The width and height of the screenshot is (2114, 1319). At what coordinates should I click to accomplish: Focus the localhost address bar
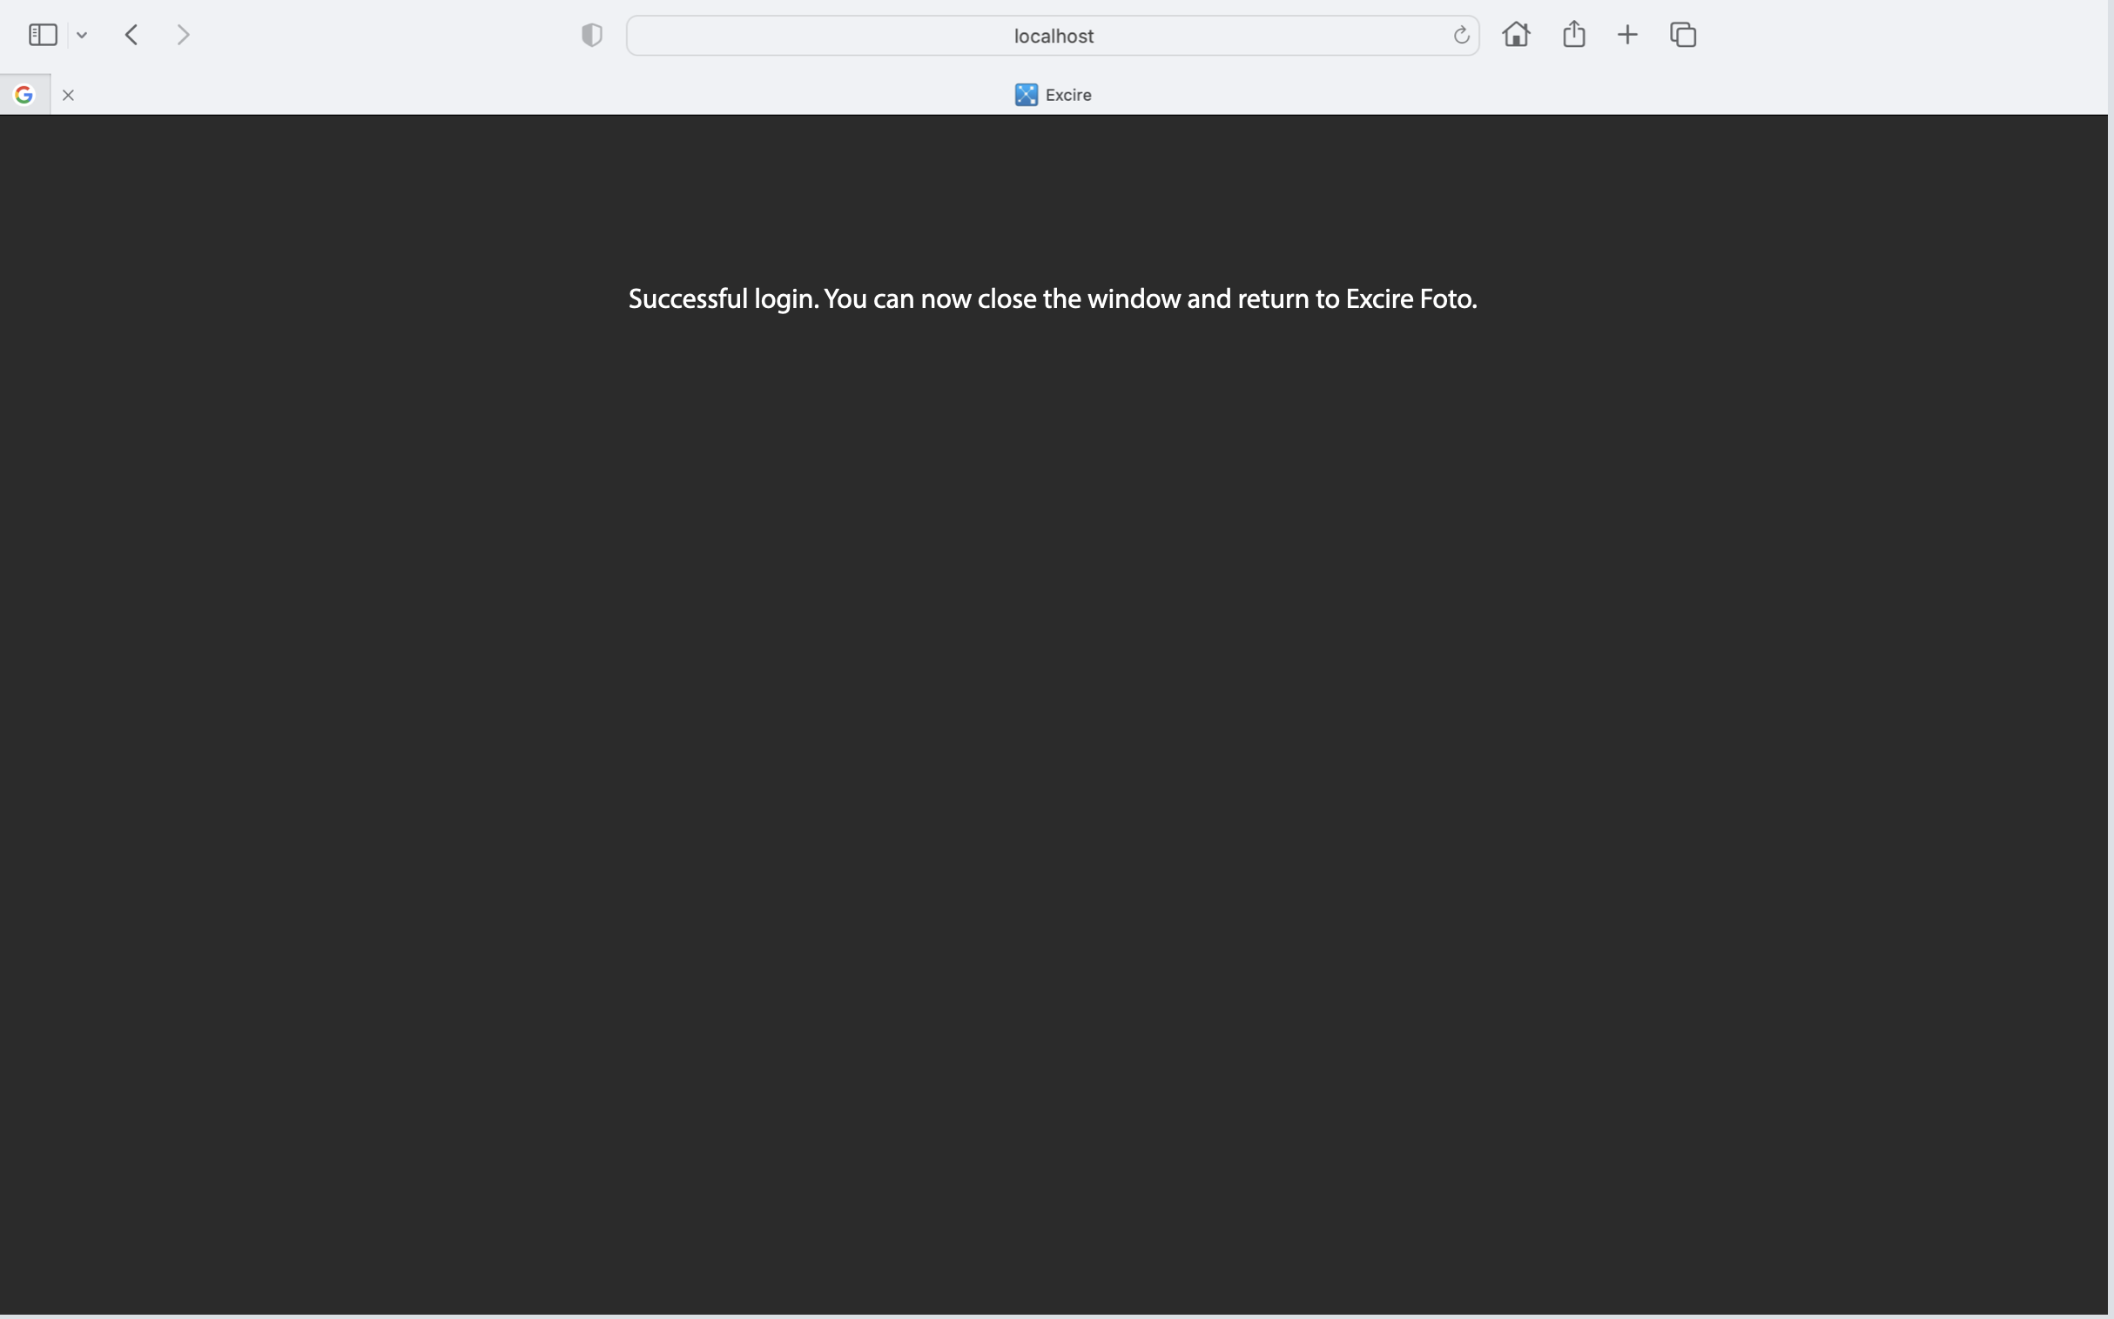click(1053, 36)
